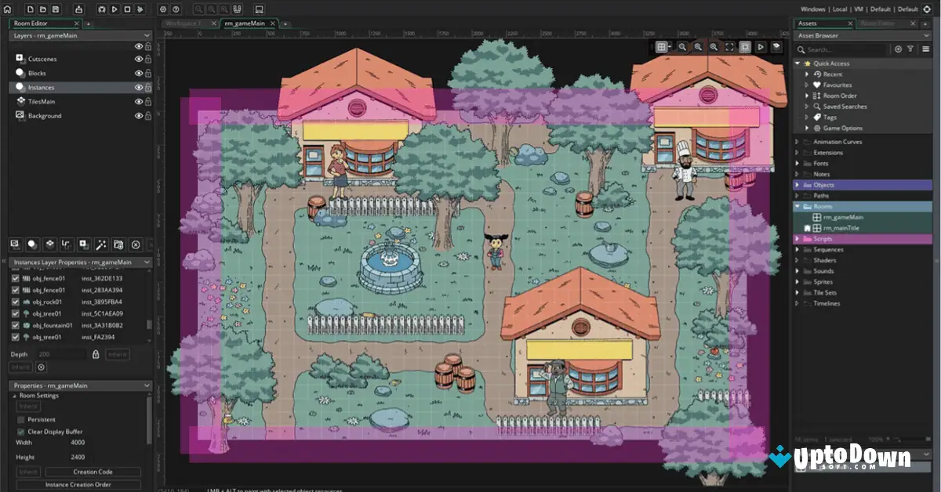Select the Zoom In tool on canvas toolbar
Image resolution: width=941 pixels, height=492 pixels.
[697, 47]
